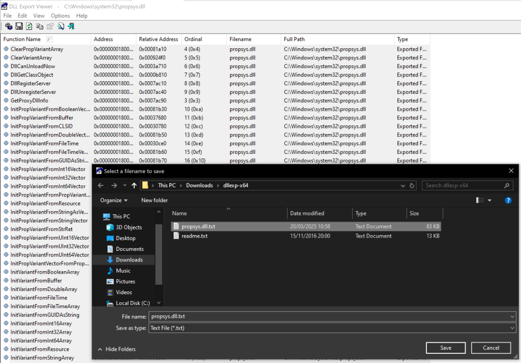Select Videos in navigation pane
Screen dimensions: 521x363
(x=124, y=292)
